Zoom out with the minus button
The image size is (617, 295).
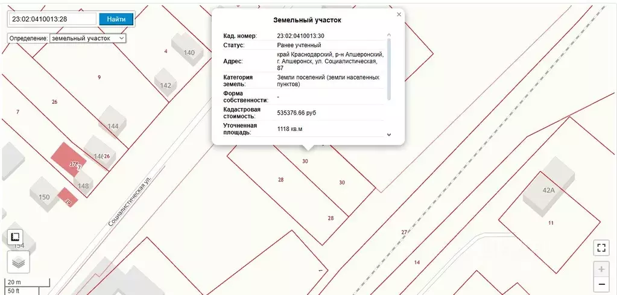[x=601, y=284]
